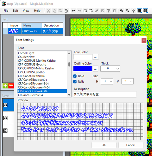This screenshot has height=156, width=152.
Task: Click the zoom out magnifier icon
Action: [128, 11]
